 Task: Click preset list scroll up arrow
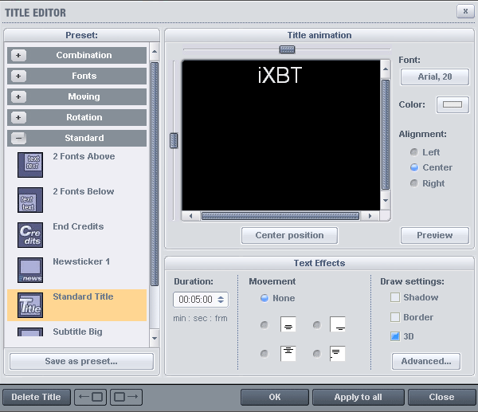click(155, 52)
